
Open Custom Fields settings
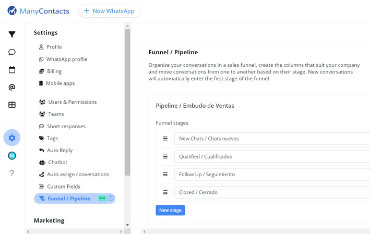pos(59,187)
